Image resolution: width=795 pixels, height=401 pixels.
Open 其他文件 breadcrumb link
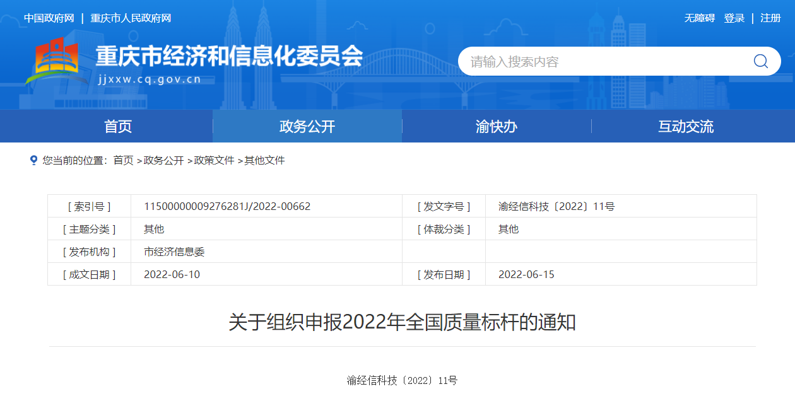point(265,160)
